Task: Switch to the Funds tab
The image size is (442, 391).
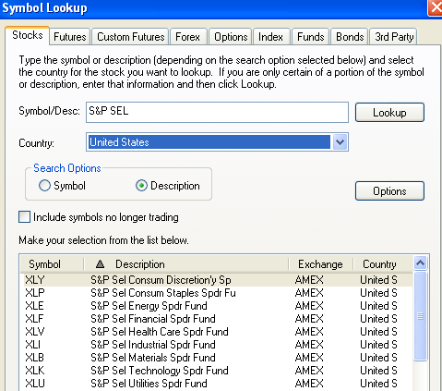Action: point(311,37)
